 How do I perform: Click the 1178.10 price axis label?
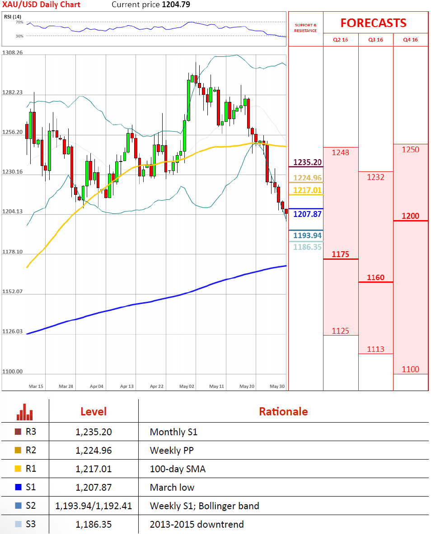[12, 252]
